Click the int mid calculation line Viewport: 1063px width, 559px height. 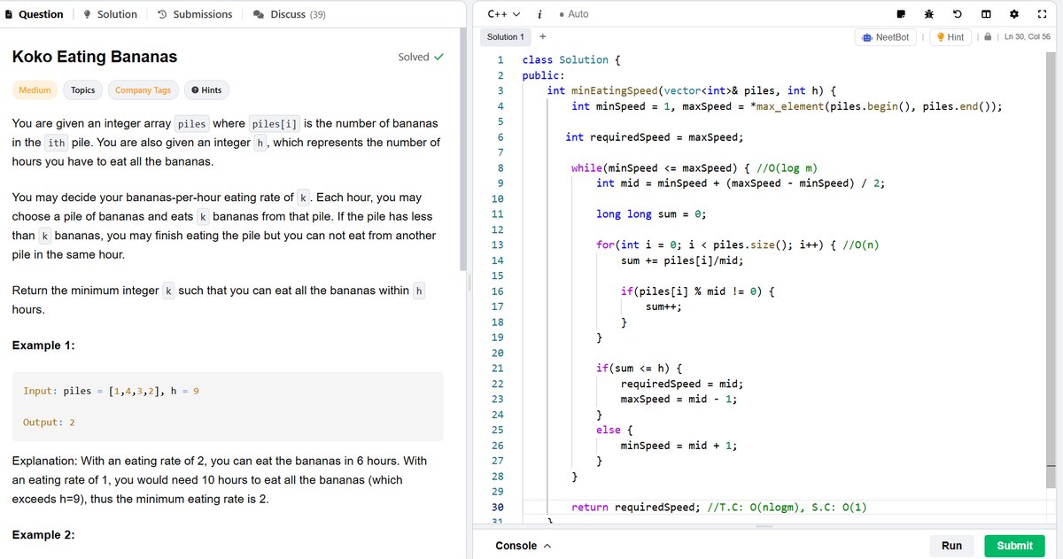[x=741, y=182]
